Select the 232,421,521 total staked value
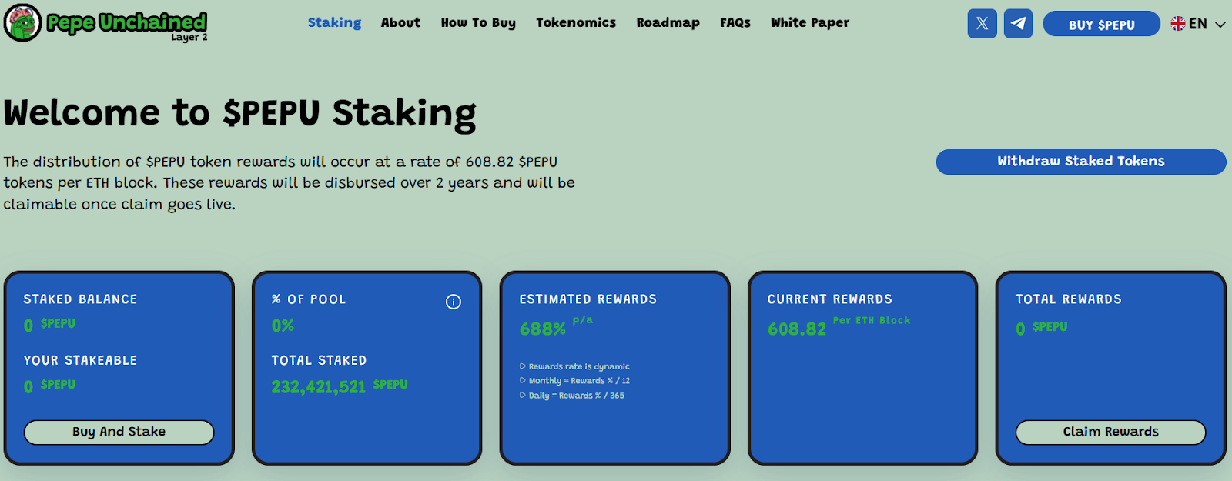1232x481 pixels. pos(318,387)
